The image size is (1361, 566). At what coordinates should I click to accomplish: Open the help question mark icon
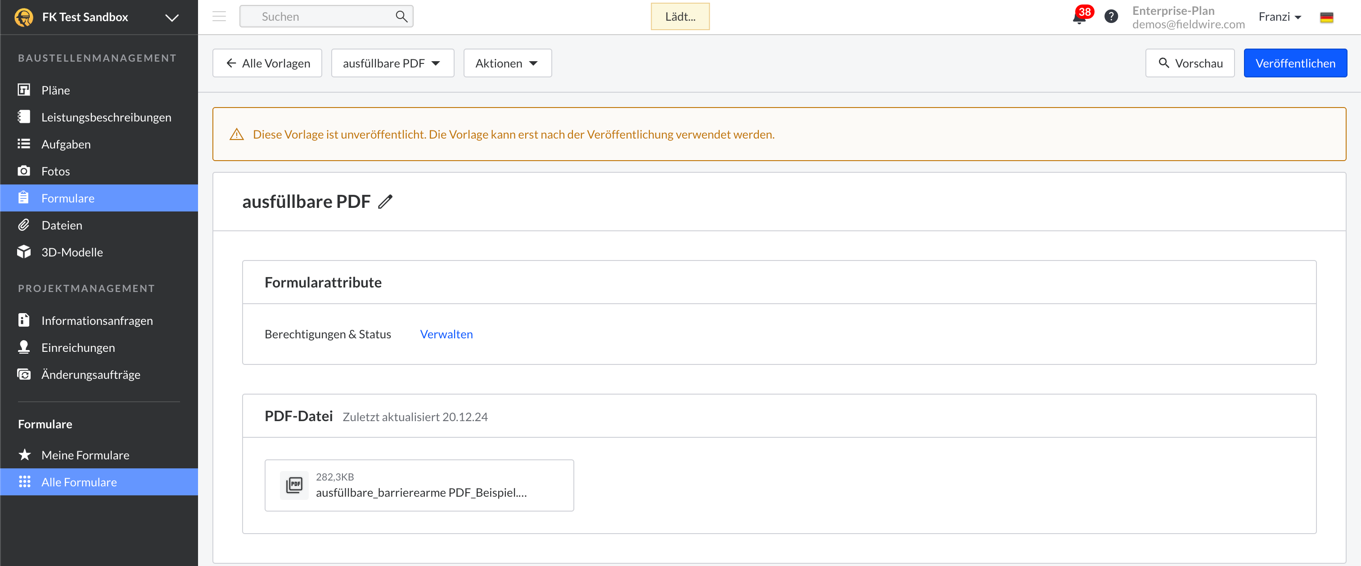tap(1111, 16)
